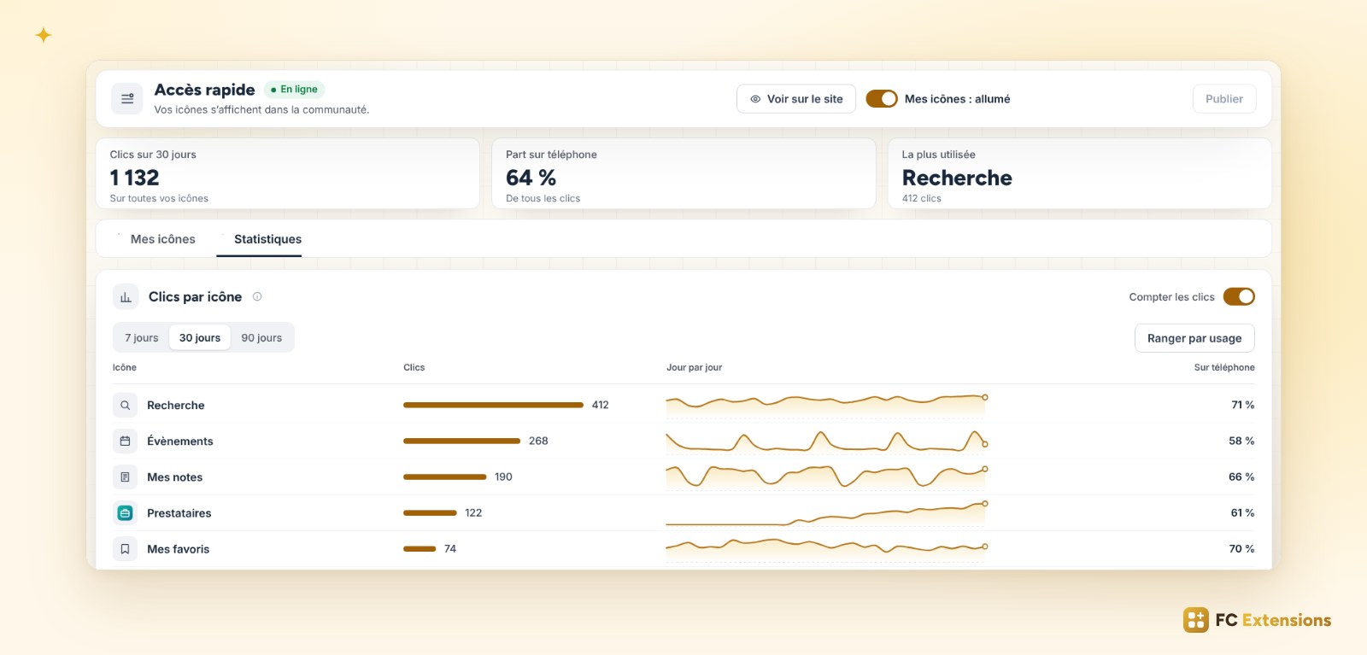This screenshot has width=1367, height=655.
Task: Click the Évènements row label
Action: [179, 442]
